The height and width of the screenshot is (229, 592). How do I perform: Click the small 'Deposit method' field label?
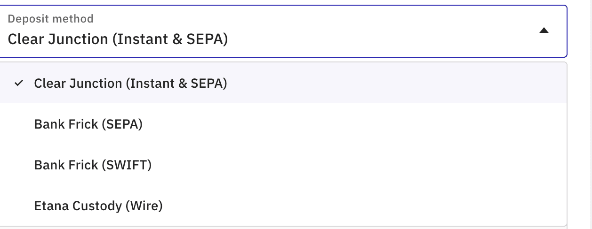[x=51, y=19]
